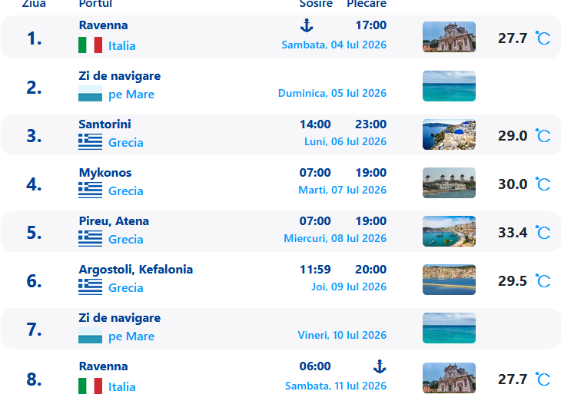
Task: Click the Greek flag beside Santorini
Action: pos(90,141)
